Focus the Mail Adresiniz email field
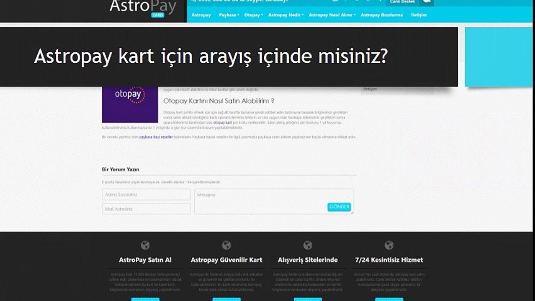 coord(146,209)
